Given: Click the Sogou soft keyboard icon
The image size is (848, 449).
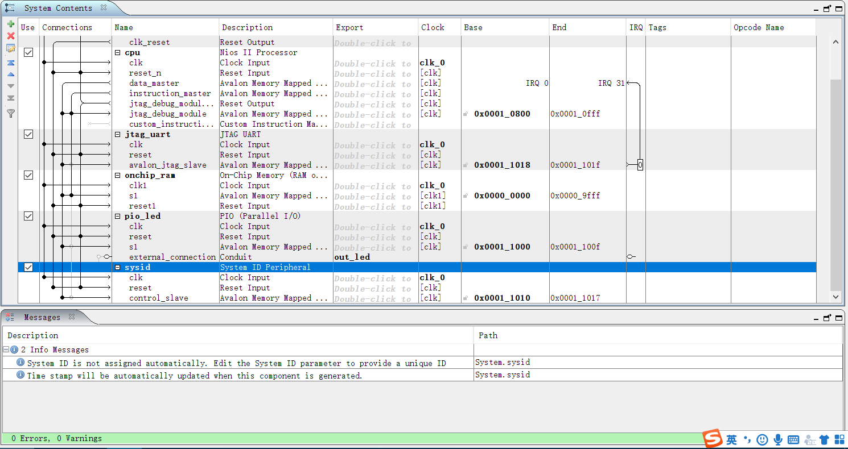Looking at the screenshot, I should pyautogui.click(x=793, y=439).
